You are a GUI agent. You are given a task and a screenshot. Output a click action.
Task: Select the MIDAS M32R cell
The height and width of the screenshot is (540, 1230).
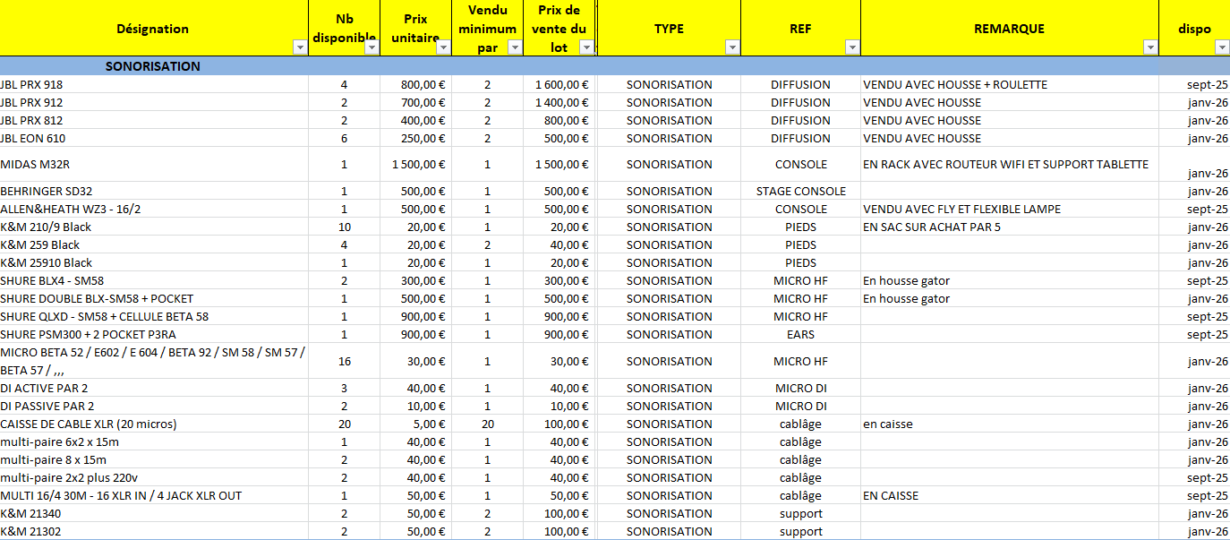pyautogui.click(x=153, y=165)
